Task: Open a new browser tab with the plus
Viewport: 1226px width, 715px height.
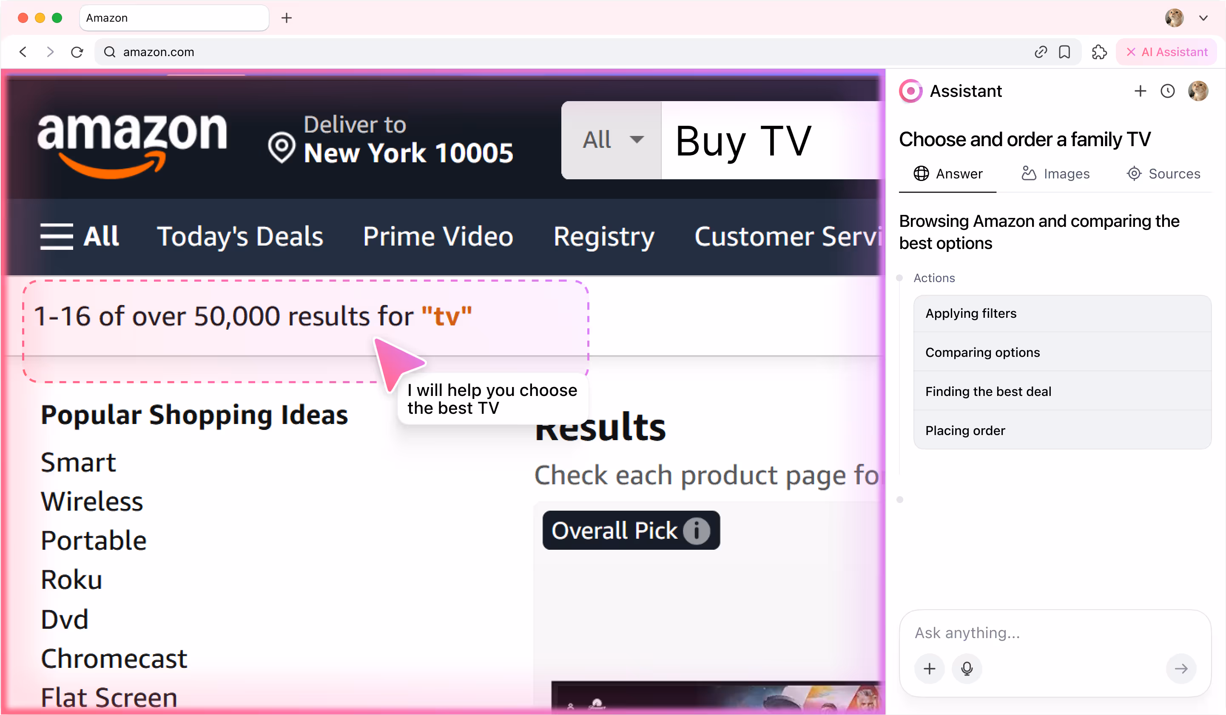Action: (287, 18)
